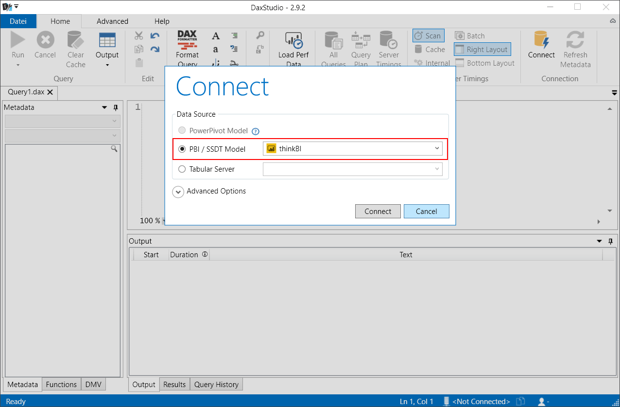Click the Cut scissors icon

click(139, 35)
